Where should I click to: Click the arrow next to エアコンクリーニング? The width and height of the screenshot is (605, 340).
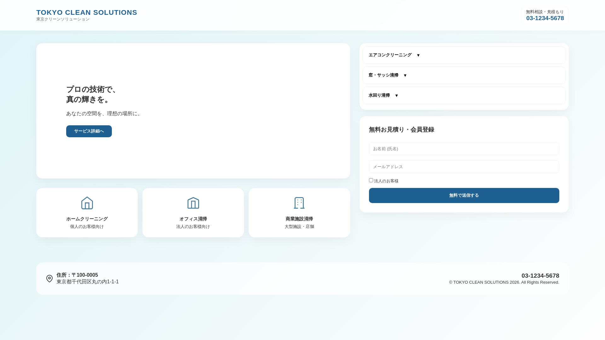click(x=418, y=55)
